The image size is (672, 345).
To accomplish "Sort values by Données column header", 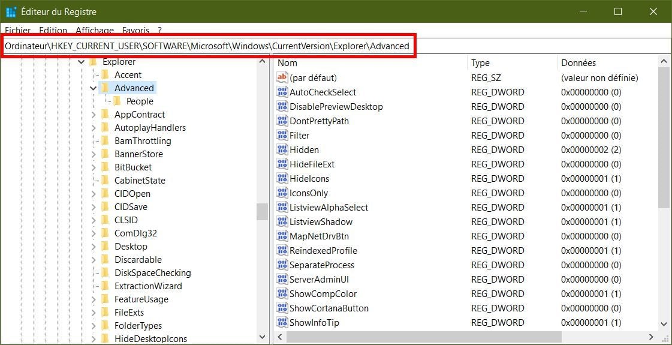I will [607, 62].
